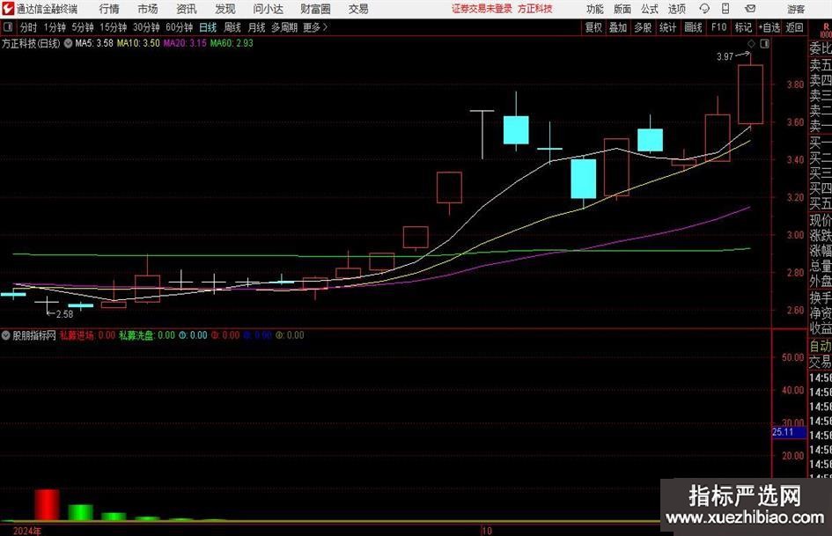Open the 市场 menu
The width and height of the screenshot is (832, 536).
click(148, 9)
